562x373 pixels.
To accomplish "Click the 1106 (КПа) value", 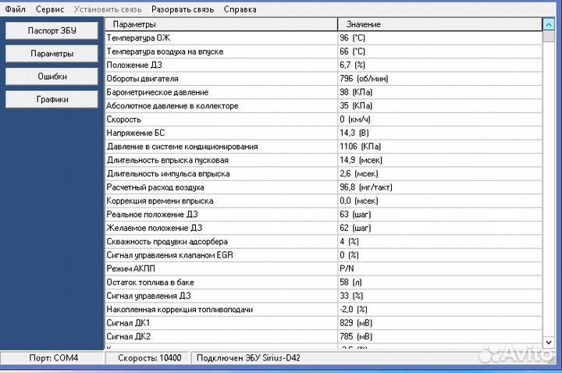I will point(360,147).
